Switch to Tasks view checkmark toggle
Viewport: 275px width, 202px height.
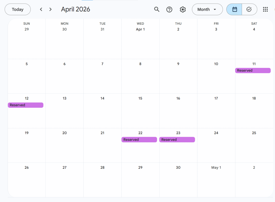tap(249, 9)
